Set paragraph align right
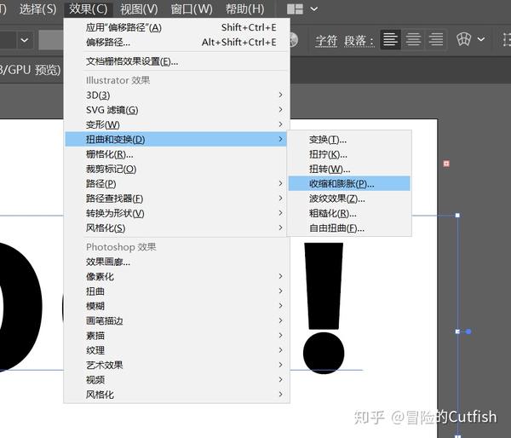Viewport: 511px width, 438px height. (x=436, y=40)
